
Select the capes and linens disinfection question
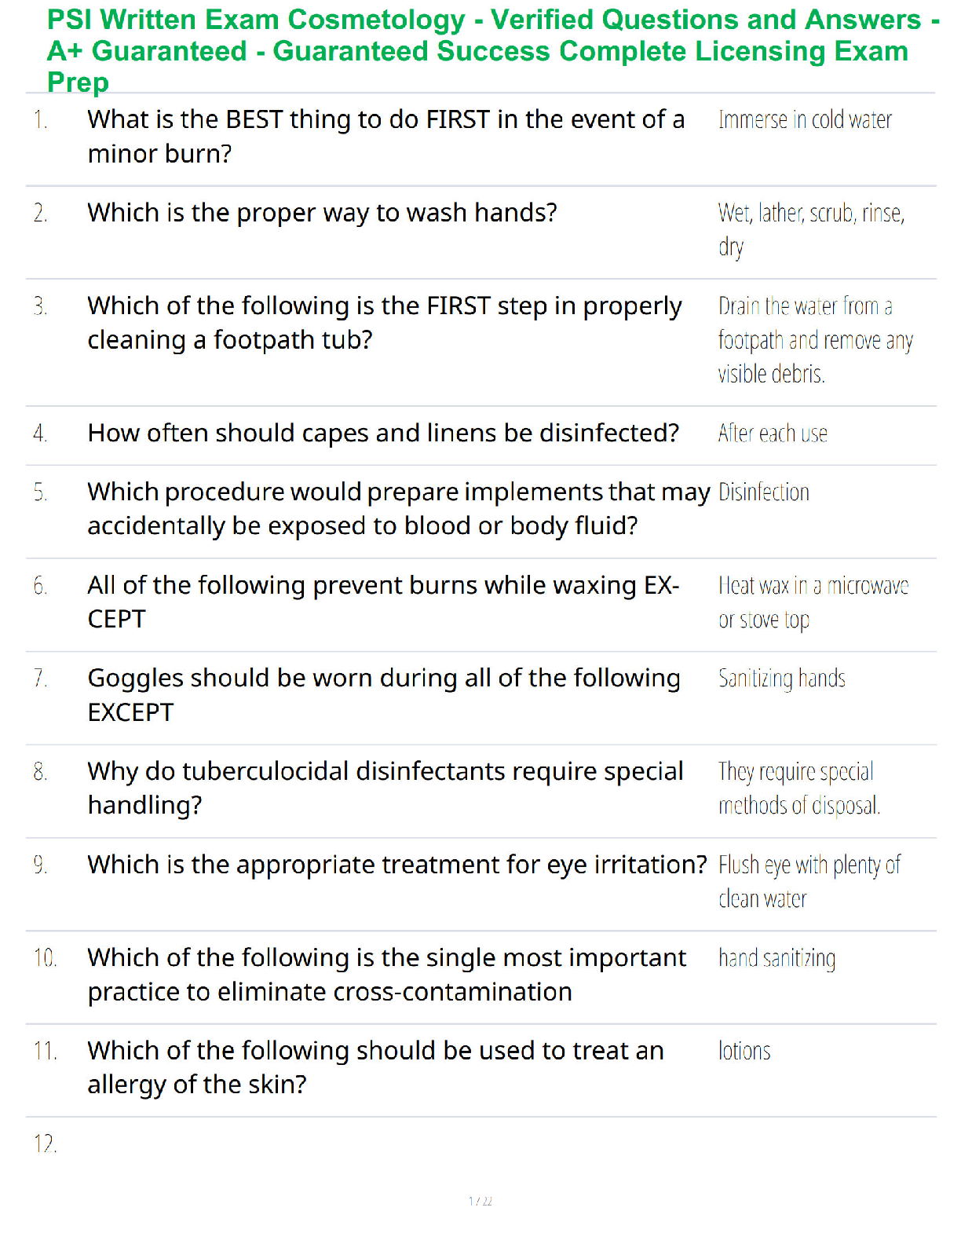click(383, 433)
